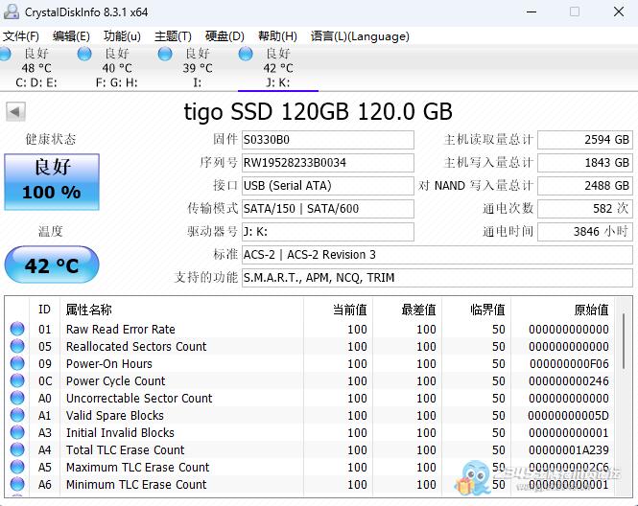
Task: Click the 温度 label
Action: [x=51, y=232]
